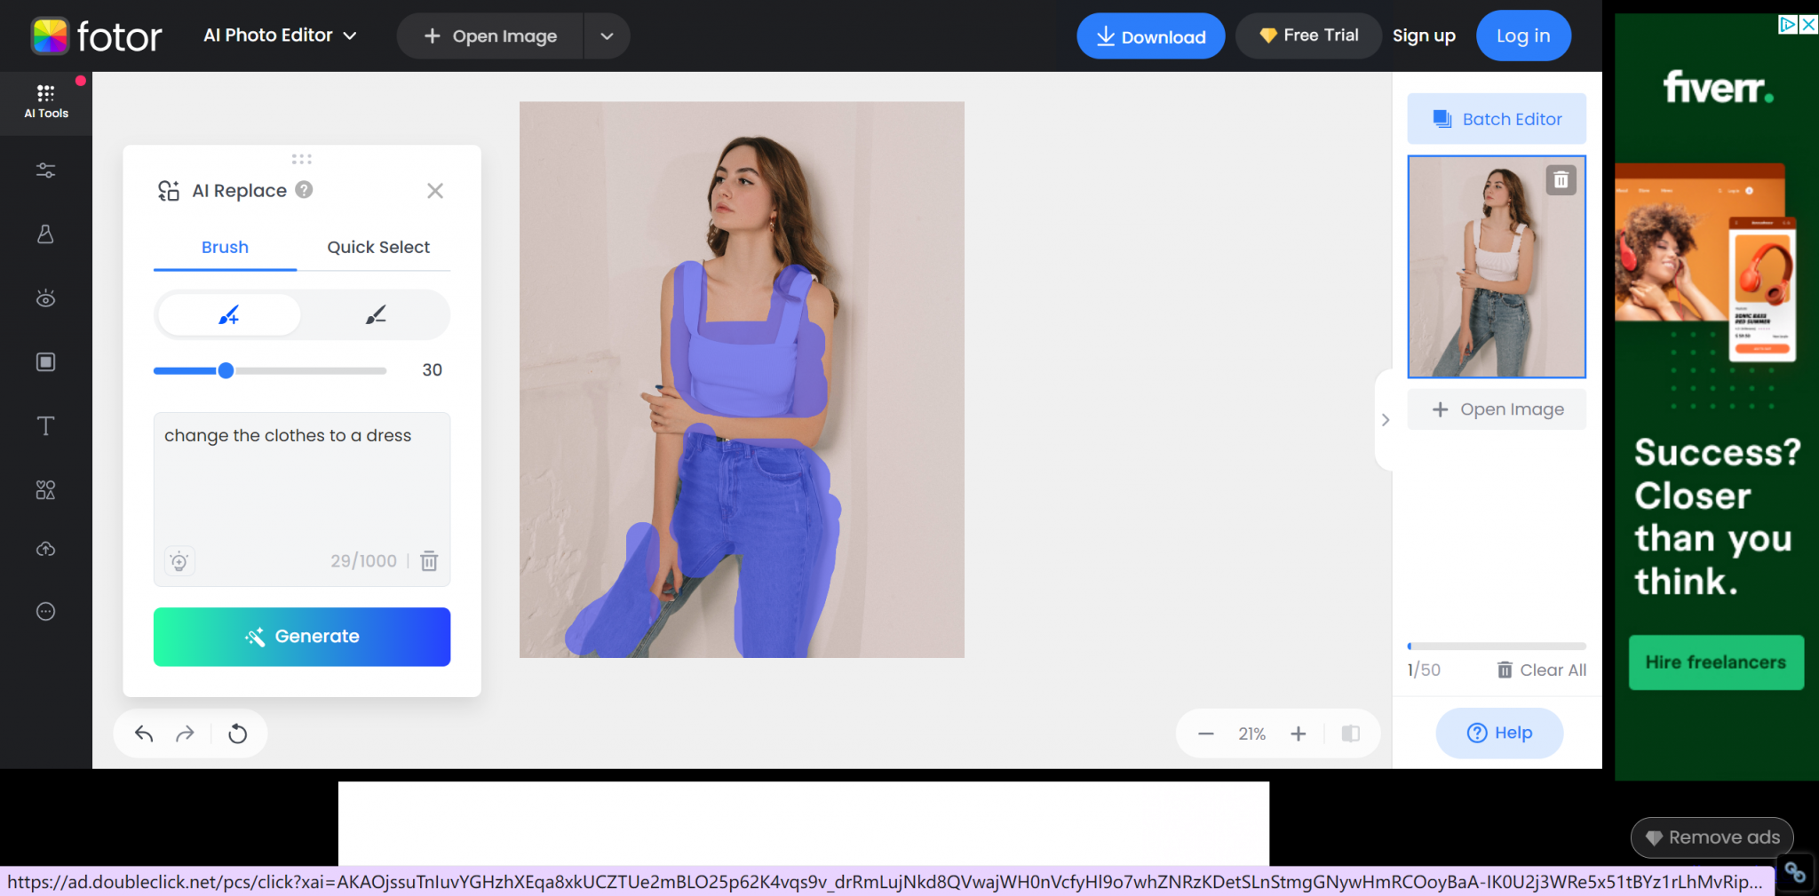Undo the last action
Image resolution: width=1819 pixels, height=896 pixels.
coord(142,733)
